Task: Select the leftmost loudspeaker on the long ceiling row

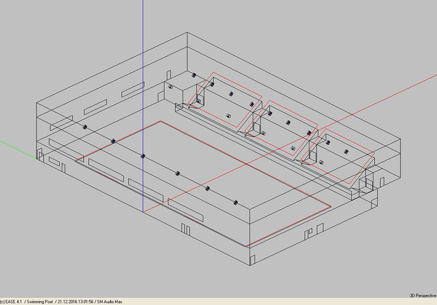Action: (x=85, y=127)
